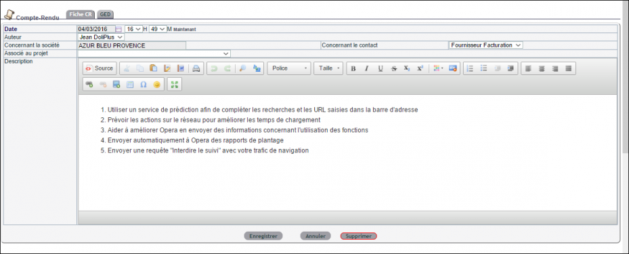Switch to the Fiche CR tab
The image size is (629, 254).
pos(81,14)
